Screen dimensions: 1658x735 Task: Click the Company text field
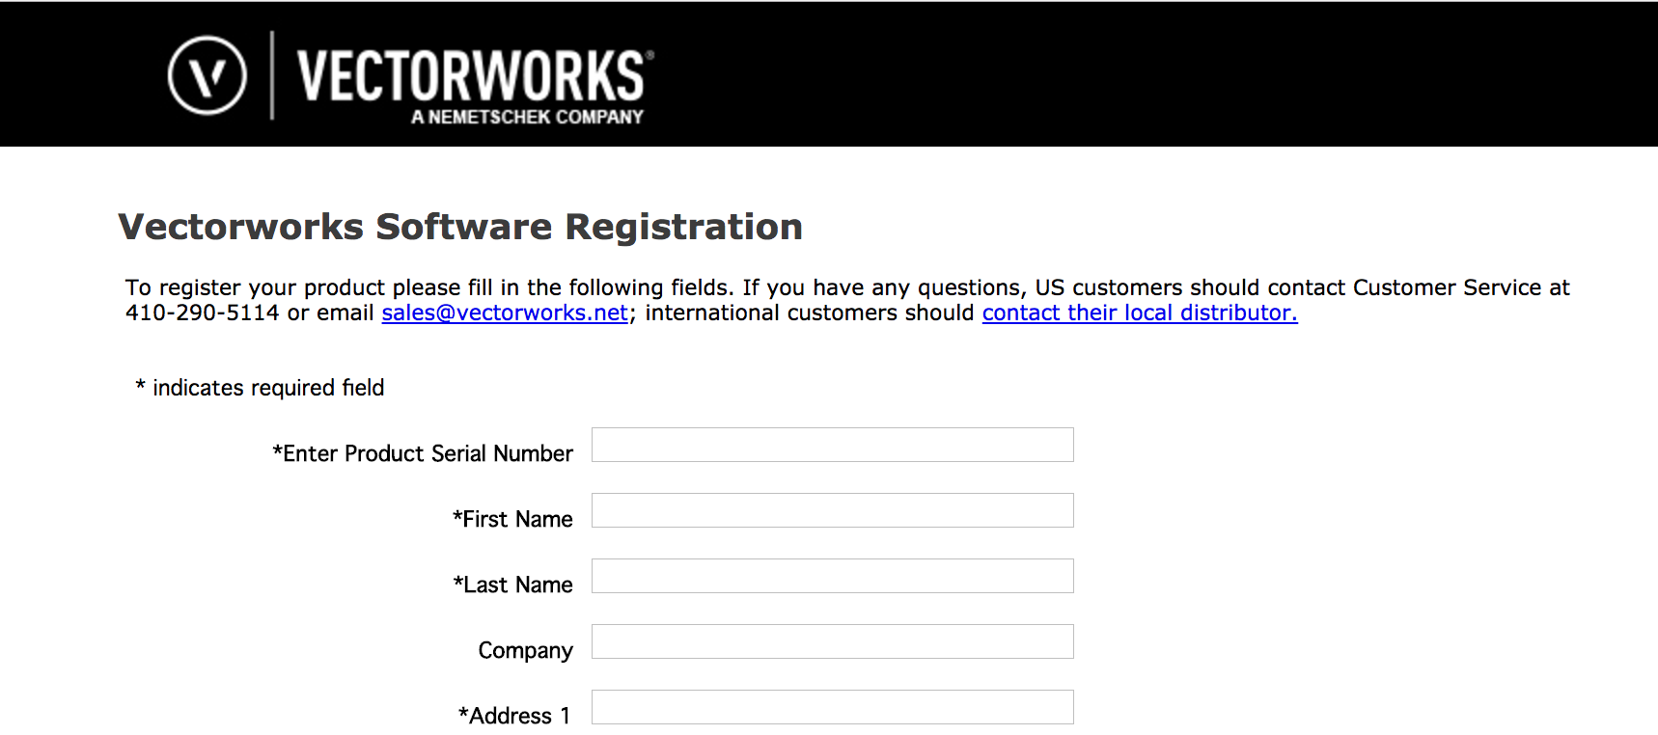(x=832, y=641)
